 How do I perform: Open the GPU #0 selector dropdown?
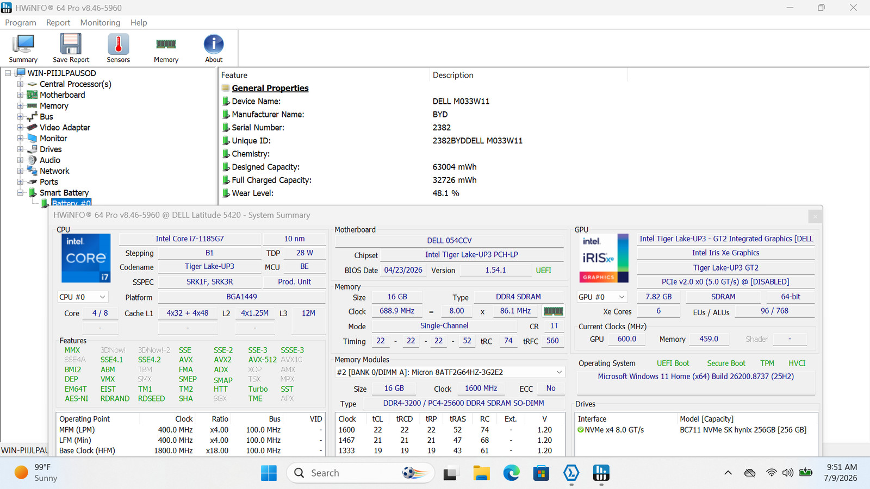602,297
